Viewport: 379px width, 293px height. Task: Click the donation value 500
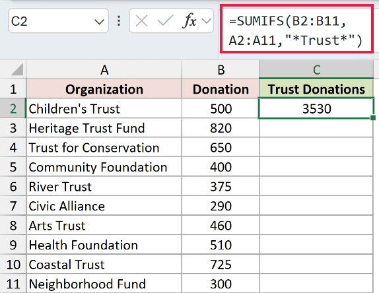click(x=221, y=108)
